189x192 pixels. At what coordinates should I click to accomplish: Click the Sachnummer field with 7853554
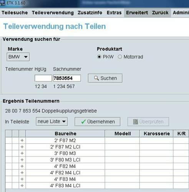pyautogui.click(x=67, y=78)
